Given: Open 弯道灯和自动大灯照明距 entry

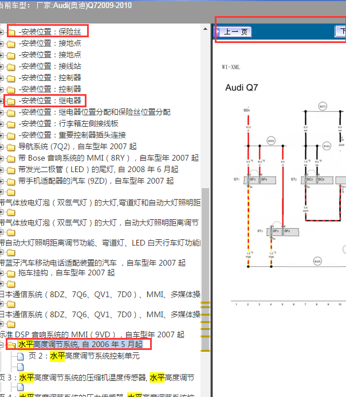Looking at the screenshot, I should point(100,203).
